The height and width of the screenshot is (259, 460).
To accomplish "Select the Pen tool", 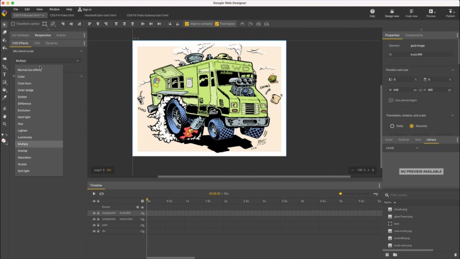I will 4,67.
